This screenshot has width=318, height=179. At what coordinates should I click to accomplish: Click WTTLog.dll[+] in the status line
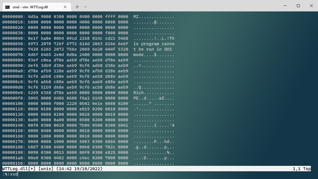[19, 169]
